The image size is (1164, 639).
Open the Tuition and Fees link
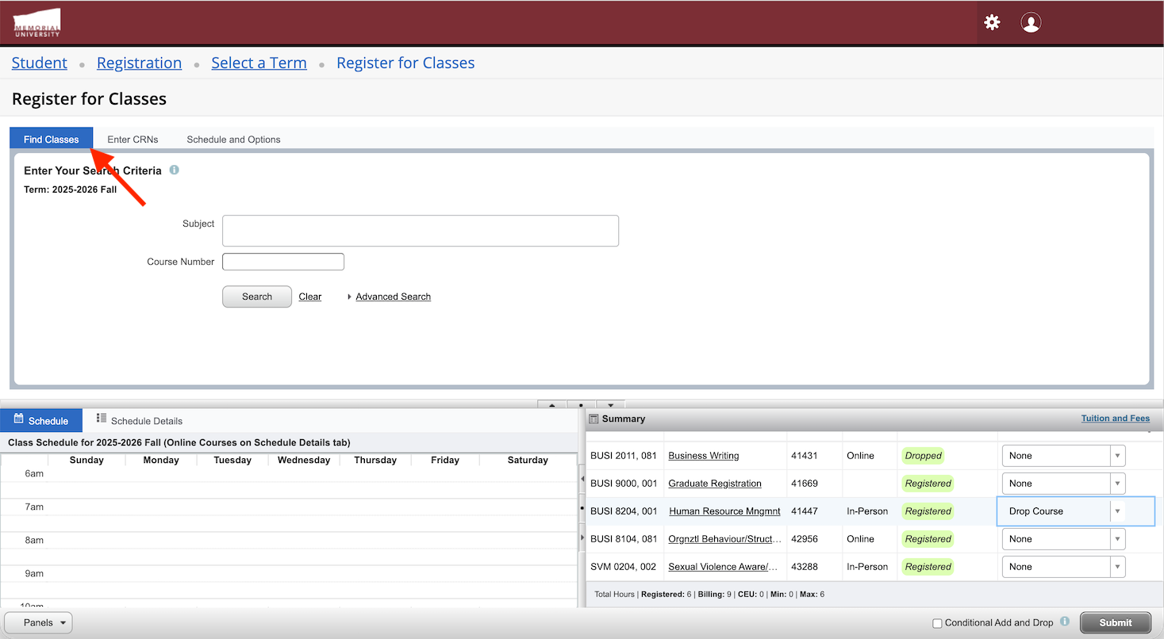tap(1115, 419)
